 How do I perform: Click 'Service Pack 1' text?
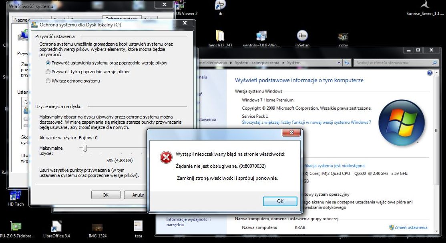point(255,116)
